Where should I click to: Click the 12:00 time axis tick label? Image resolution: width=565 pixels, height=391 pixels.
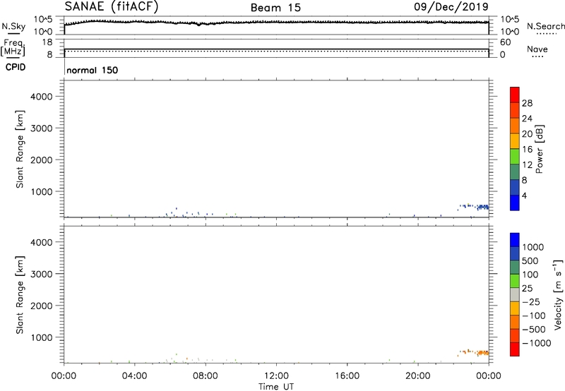coord(276,376)
